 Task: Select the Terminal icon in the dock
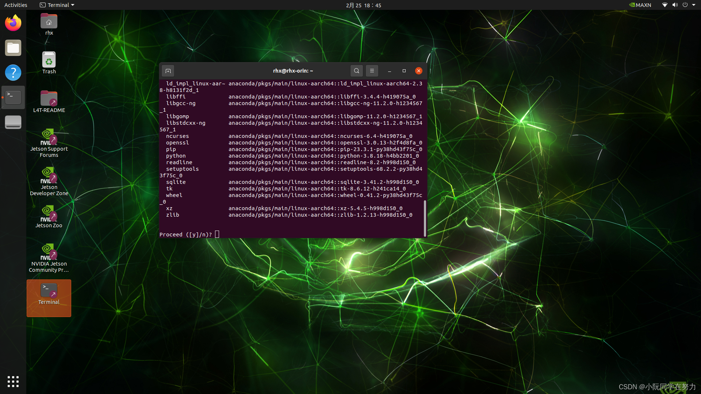13,97
